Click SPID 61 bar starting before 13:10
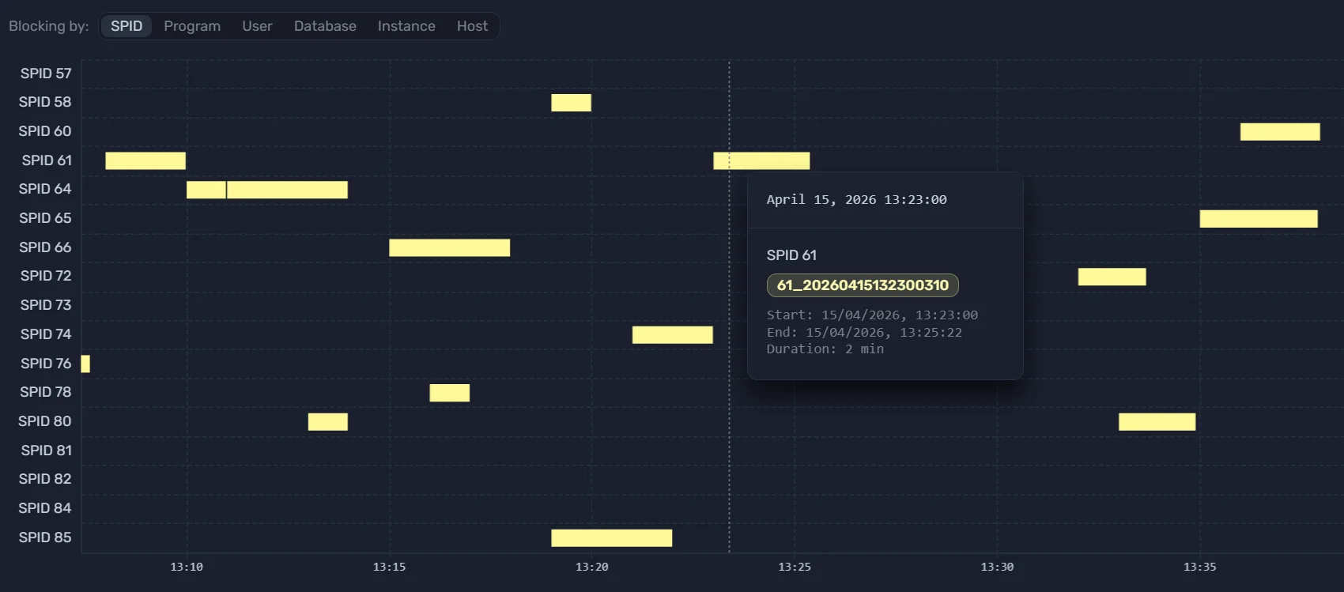Screen dimensions: 1344x592 [x=145, y=160]
